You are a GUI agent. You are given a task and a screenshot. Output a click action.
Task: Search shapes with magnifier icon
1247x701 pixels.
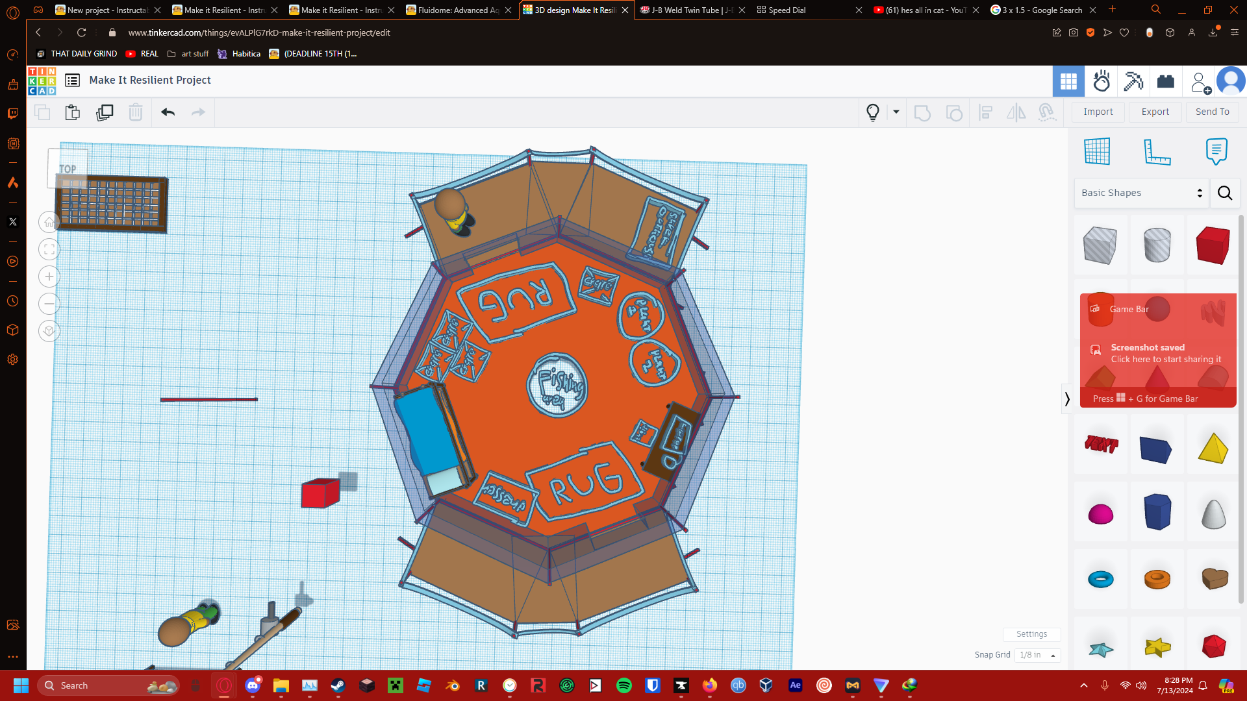tap(1225, 193)
